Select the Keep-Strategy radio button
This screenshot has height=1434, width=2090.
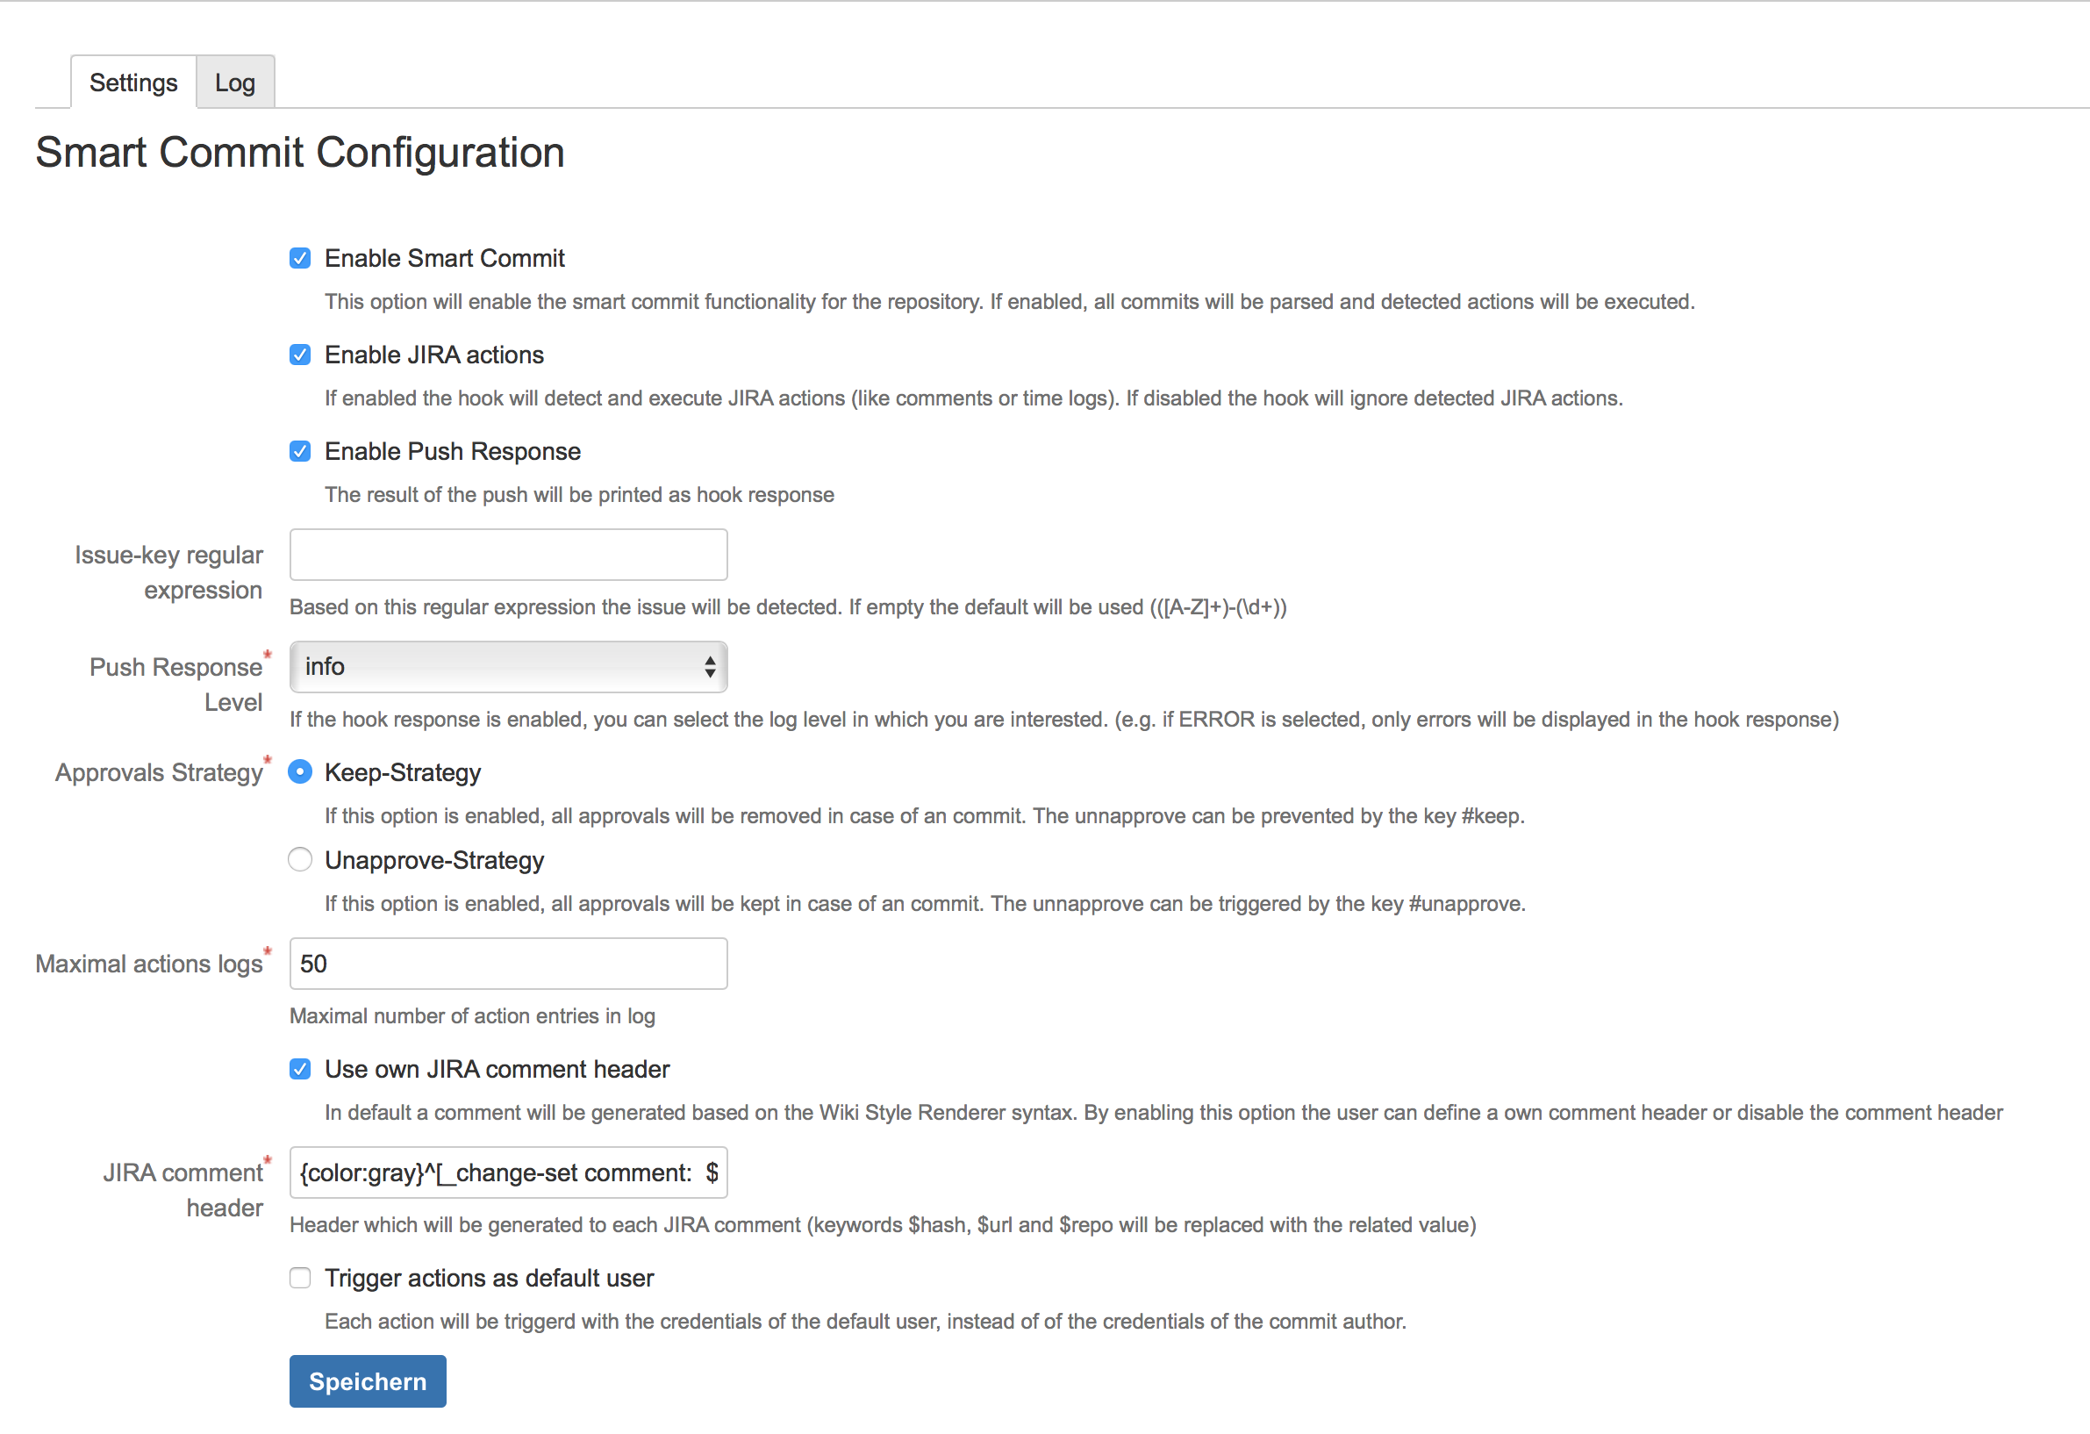(x=300, y=772)
